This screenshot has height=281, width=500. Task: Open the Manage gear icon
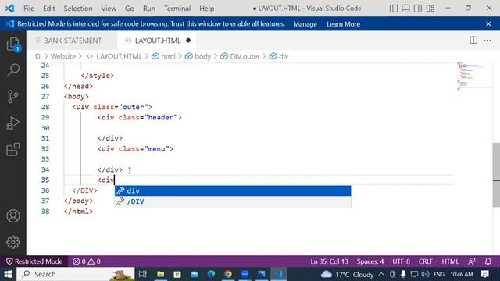pyautogui.click(x=13, y=243)
